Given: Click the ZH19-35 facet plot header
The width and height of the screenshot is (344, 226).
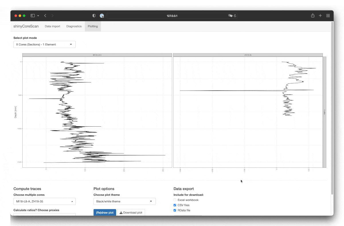Looking at the screenshot, I should pos(248,55).
